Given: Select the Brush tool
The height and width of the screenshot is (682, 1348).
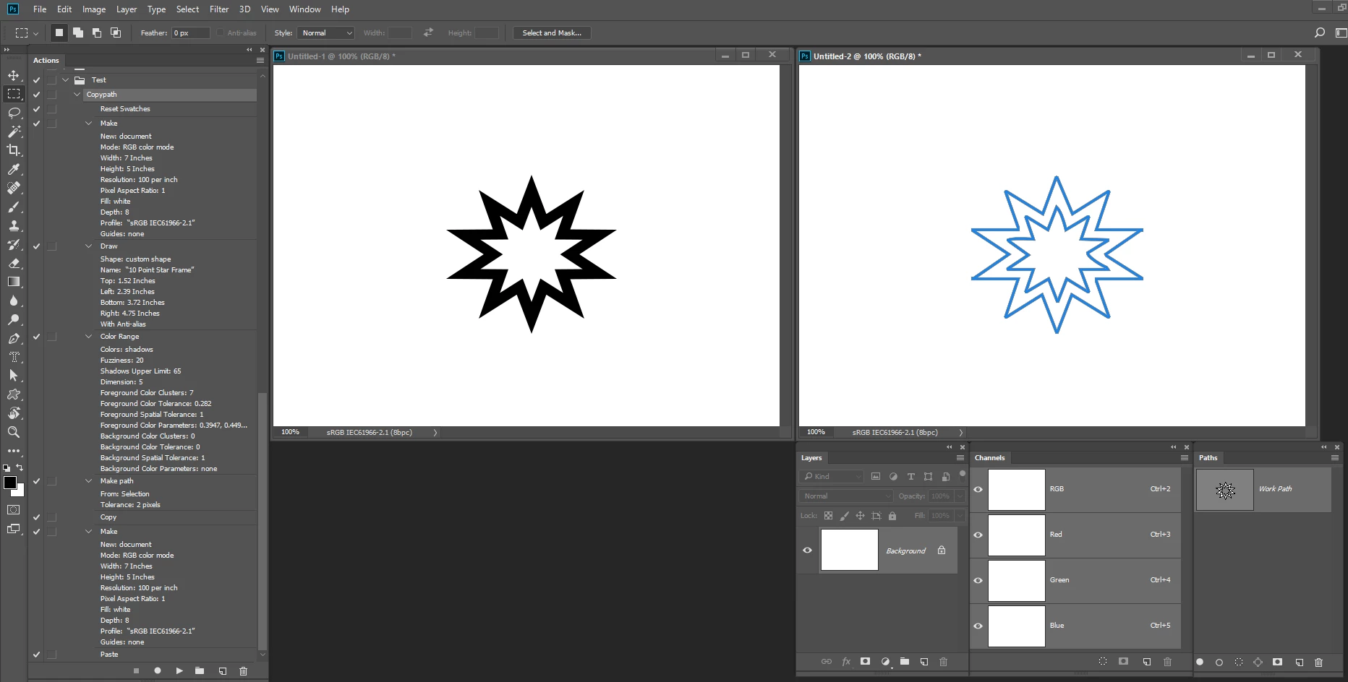Looking at the screenshot, I should pos(14,207).
